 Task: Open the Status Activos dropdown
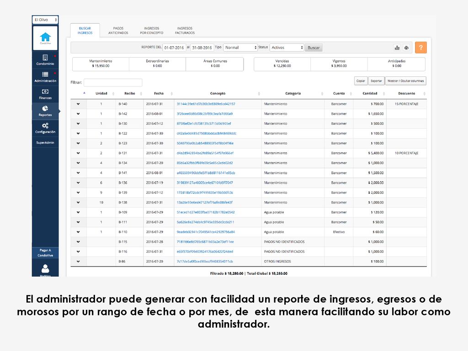pos(287,48)
